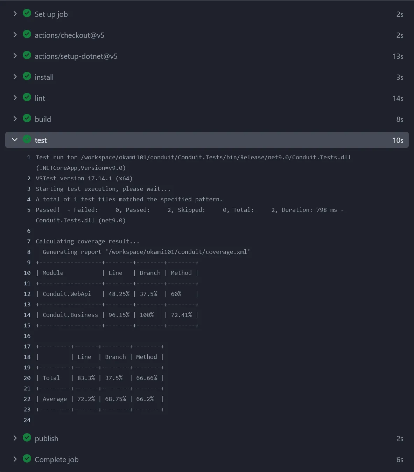Viewport: 414px width, 472px height.
Task: Collapse the test step log
Action: (15, 140)
